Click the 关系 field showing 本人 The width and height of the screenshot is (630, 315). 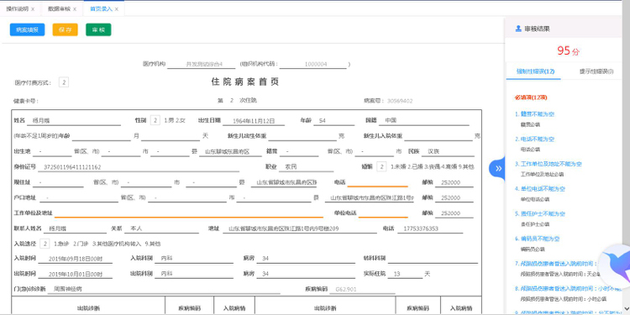(x=161, y=228)
